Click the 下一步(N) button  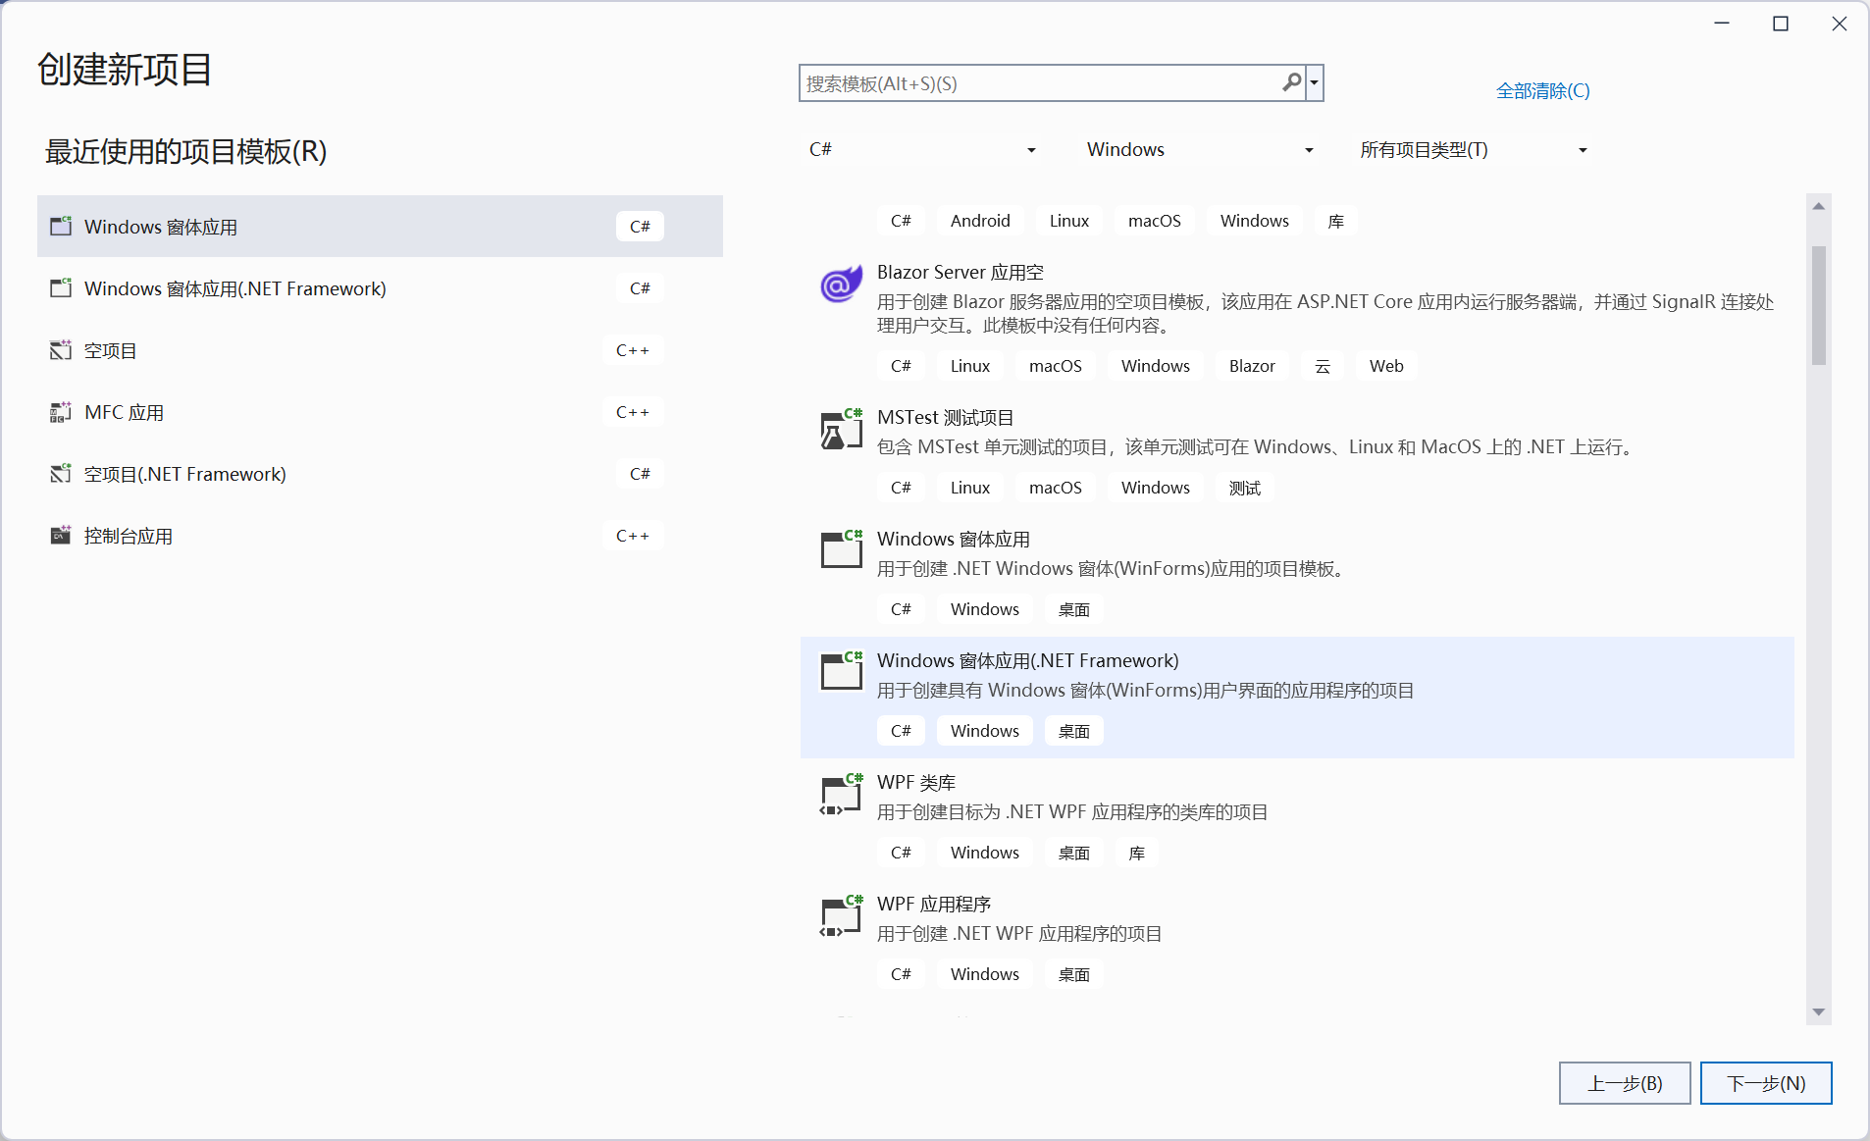click(1766, 1083)
